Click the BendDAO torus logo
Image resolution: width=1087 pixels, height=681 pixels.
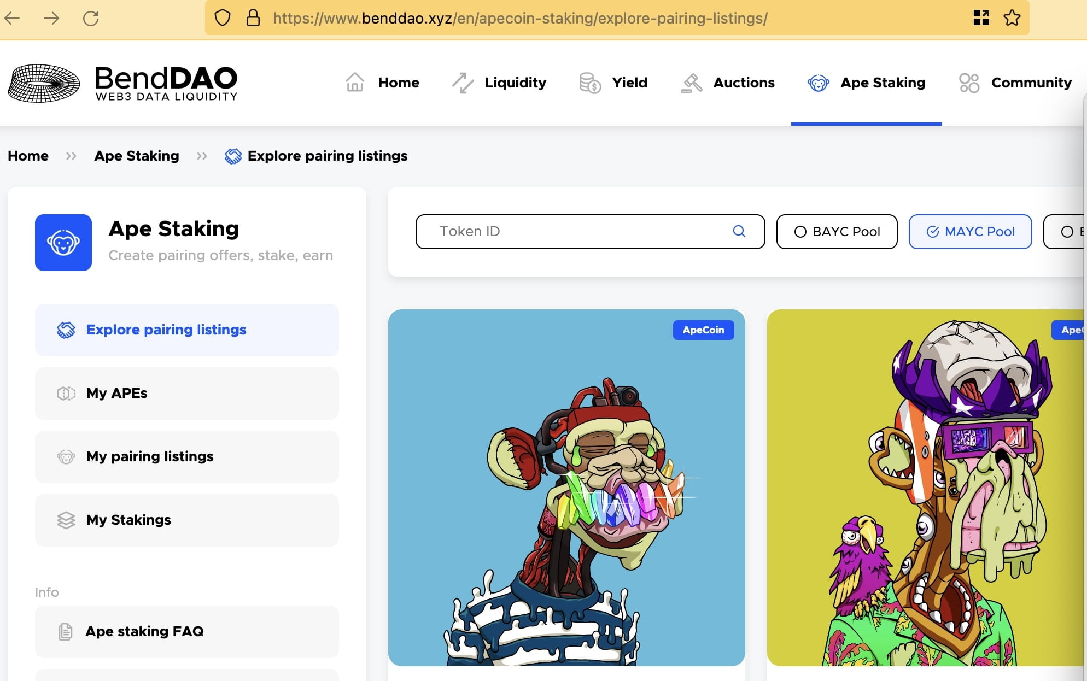[44, 83]
